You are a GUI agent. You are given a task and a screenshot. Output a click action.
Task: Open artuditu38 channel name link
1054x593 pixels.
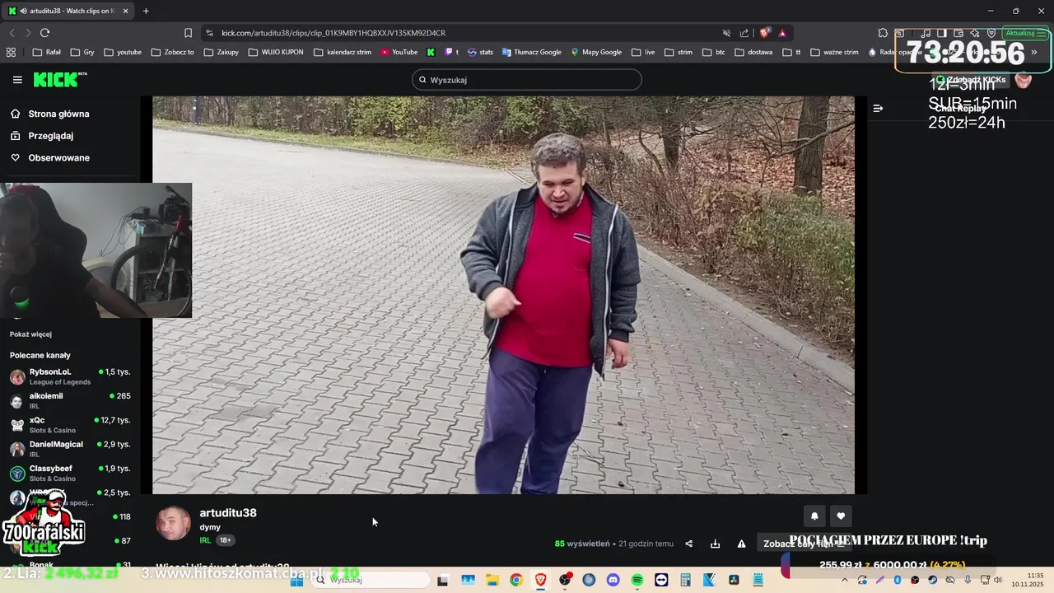[228, 512]
